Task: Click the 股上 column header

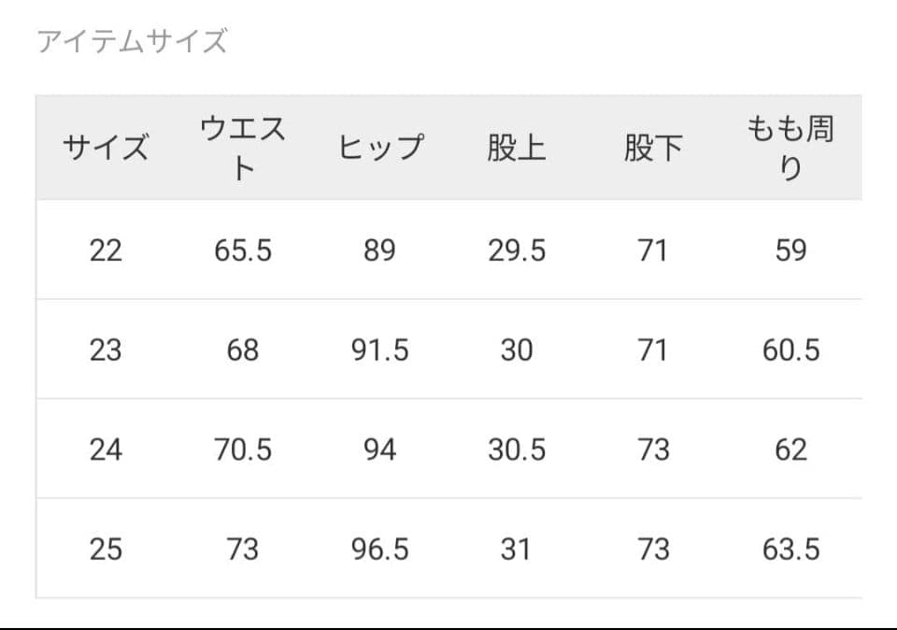Action: coord(516,148)
